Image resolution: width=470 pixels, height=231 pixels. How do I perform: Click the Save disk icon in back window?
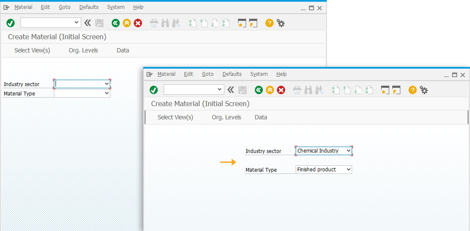(x=99, y=23)
